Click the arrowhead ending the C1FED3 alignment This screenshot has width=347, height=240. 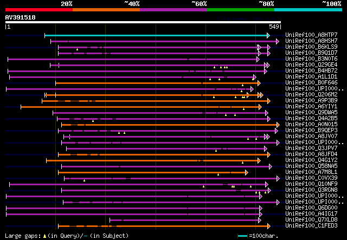coord(269,226)
